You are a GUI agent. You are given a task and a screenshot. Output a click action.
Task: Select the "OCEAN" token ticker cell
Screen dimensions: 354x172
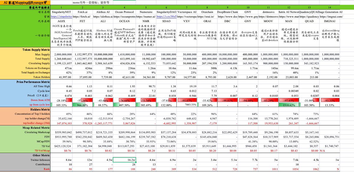coord(124,21)
